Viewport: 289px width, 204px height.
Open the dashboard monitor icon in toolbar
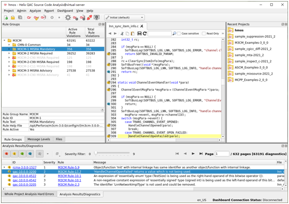96,18
